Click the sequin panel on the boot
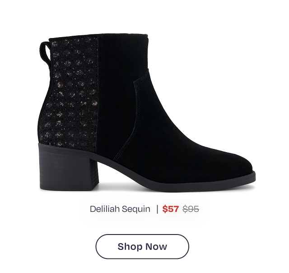The height and width of the screenshot is (273, 289). tap(74, 92)
